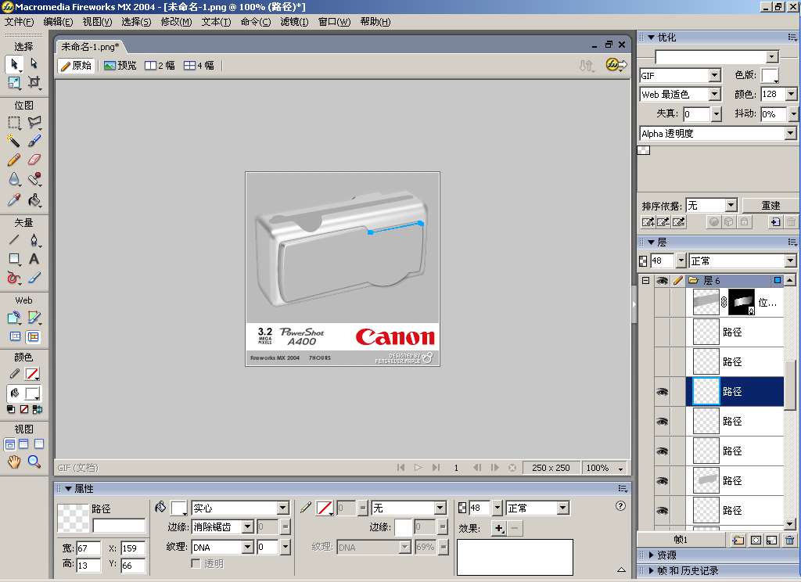Select the Pencil tool

[14, 160]
